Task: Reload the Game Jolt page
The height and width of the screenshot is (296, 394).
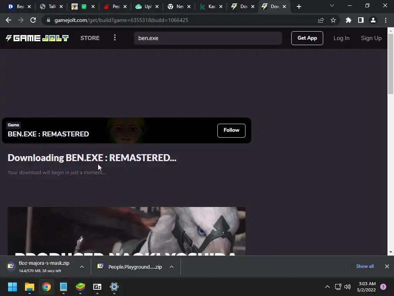Action: coord(33,20)
